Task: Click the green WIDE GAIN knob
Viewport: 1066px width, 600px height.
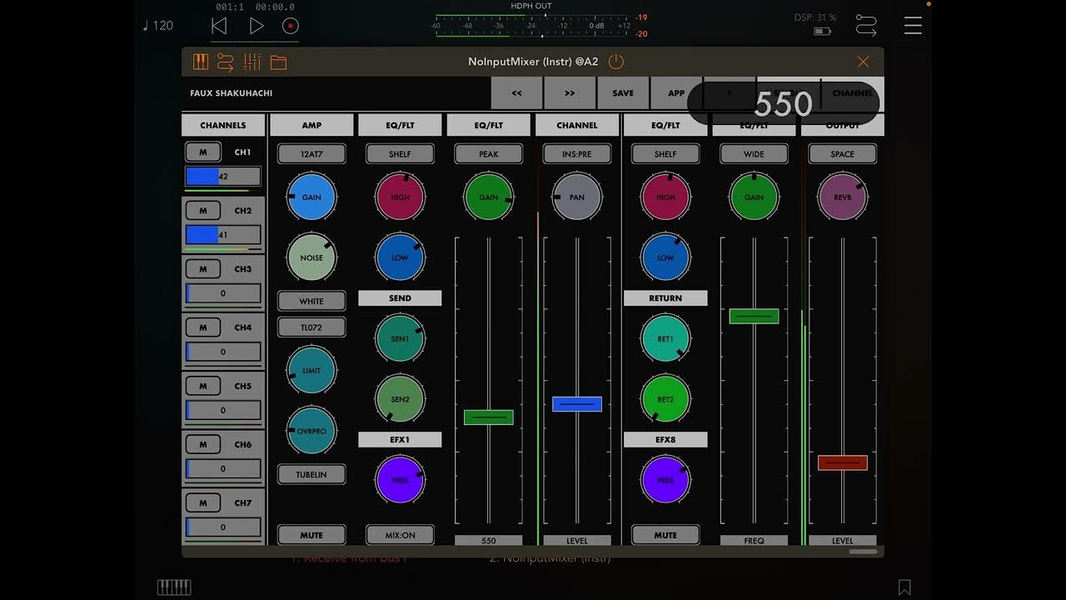Action: point(754,197)
